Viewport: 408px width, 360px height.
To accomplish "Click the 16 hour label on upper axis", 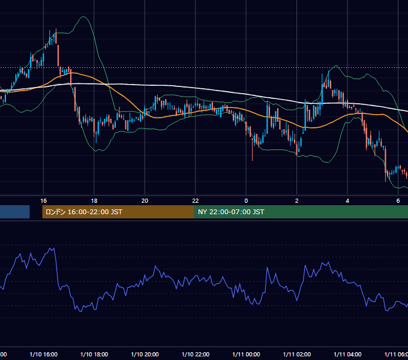I will (43, 200).
